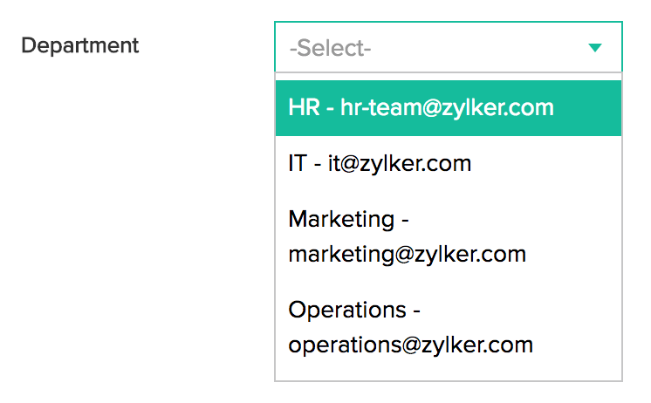The height and width of the screenshot is (403, 651).
Task: Click the HR abbreviation in green row
Action: (x=305, y=107)
